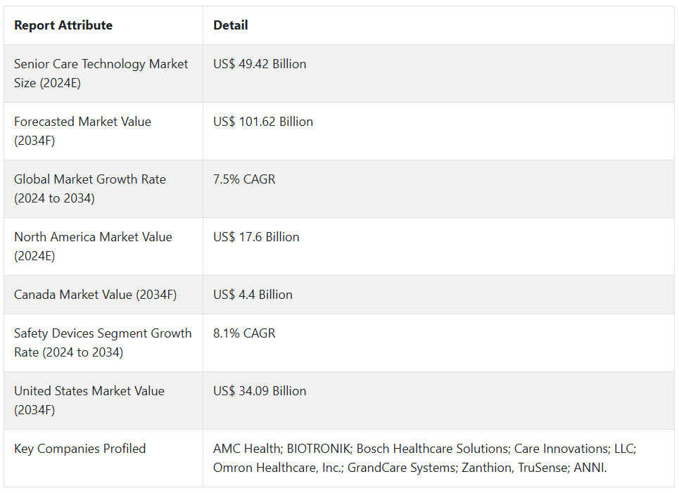Click the US$ 17.6 Billion value
679x493 pixels.
tap(256, 237)
